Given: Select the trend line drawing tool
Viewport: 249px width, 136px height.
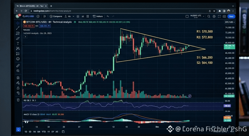Looking at the screenshot, I should (x=18, y=28).
